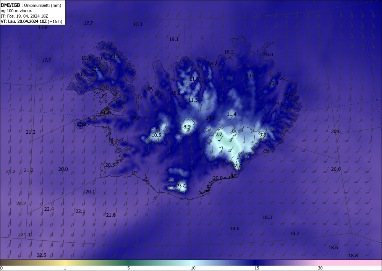
Task: Click the 20.5 value label
Action: coord(110,165)
